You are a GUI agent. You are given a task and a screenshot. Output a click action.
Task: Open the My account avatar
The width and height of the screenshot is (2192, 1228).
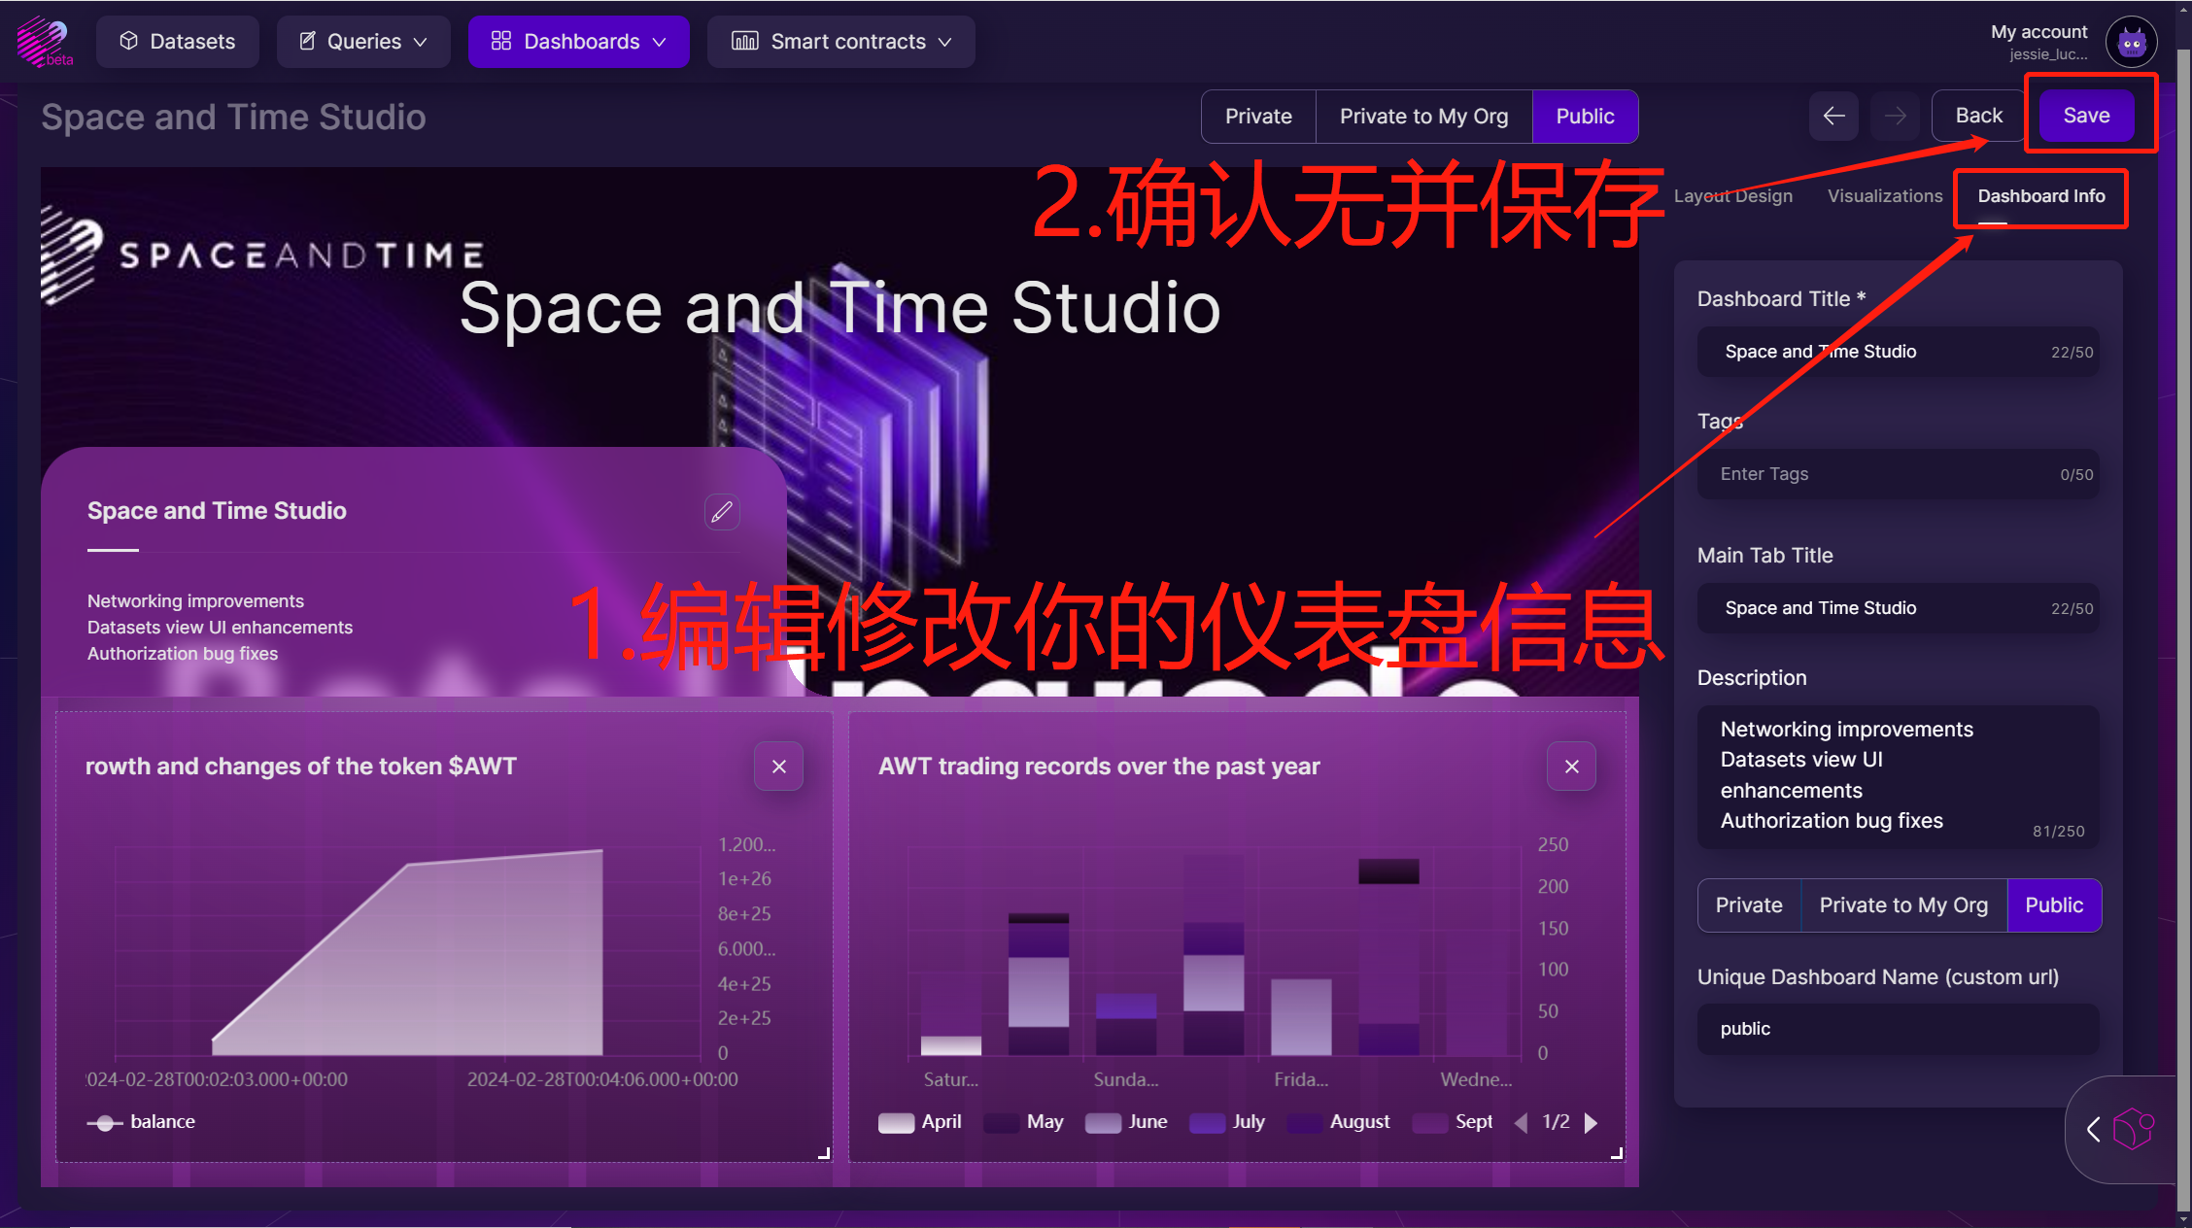[x=2132, y=42]
